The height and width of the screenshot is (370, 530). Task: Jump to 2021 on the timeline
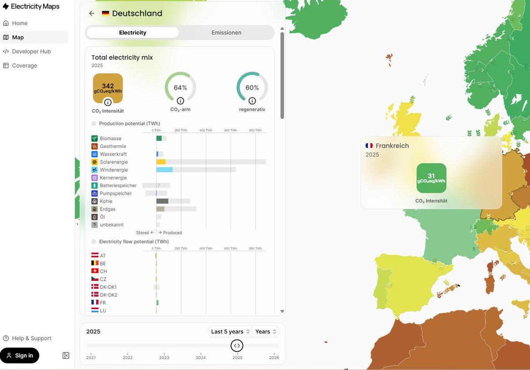tap(91, 357)
